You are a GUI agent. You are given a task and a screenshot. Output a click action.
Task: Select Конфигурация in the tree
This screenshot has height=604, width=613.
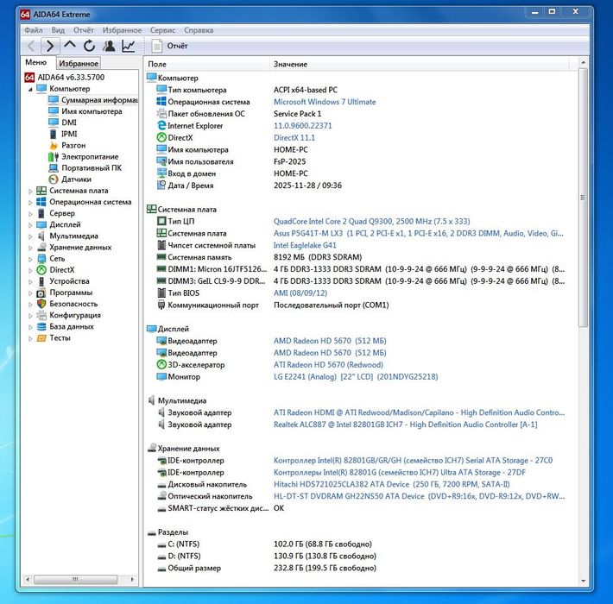click(74, 315)
